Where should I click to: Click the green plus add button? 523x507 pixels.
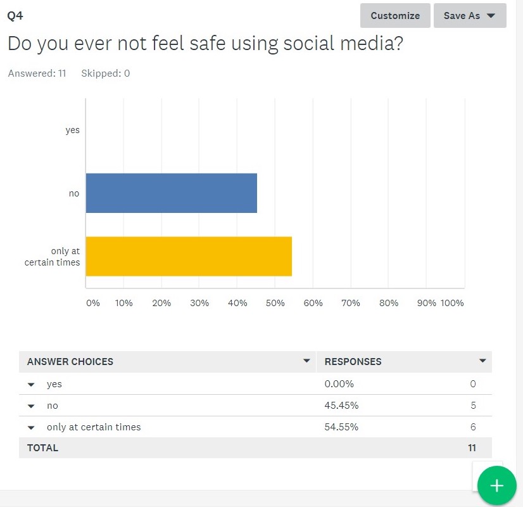click(497, 486)
